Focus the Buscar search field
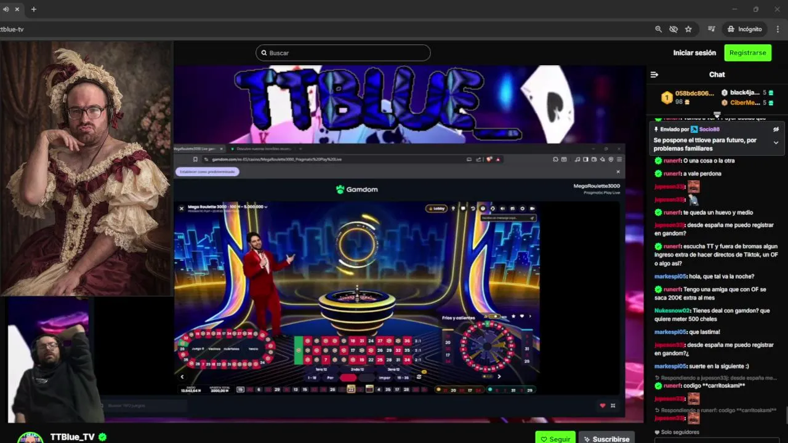The image size is (788, 443). 343,53
